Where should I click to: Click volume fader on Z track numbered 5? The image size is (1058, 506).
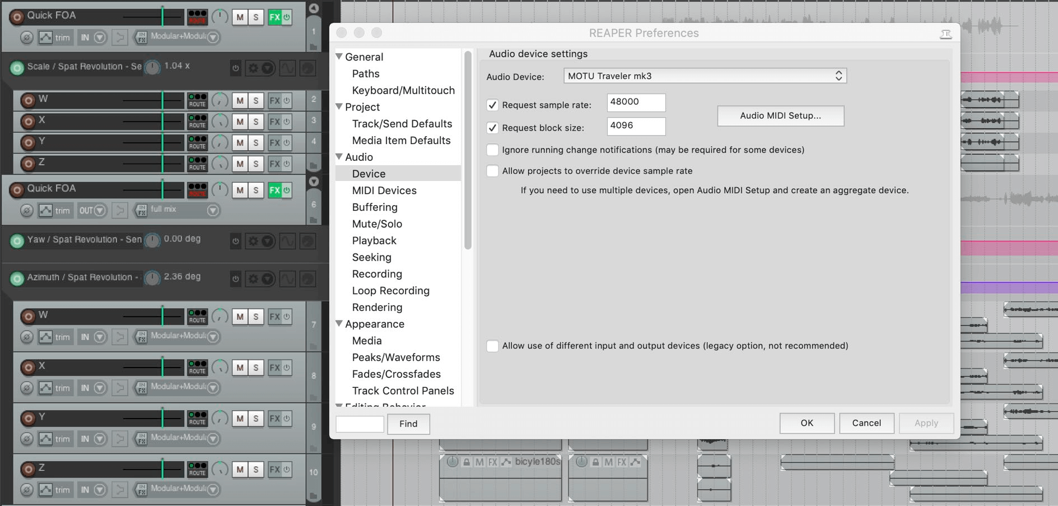click(x=162, y=164)
